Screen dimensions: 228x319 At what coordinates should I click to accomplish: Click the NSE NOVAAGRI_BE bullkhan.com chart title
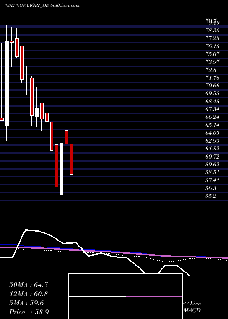(x=42, y=5)
